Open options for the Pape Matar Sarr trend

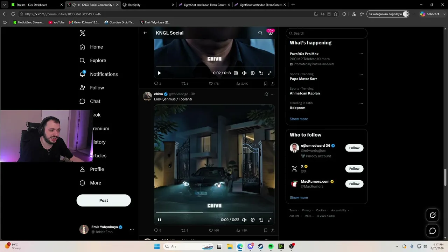tap(361, 75)
